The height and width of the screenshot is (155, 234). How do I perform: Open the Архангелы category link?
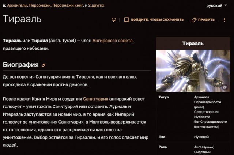(17, 5)
